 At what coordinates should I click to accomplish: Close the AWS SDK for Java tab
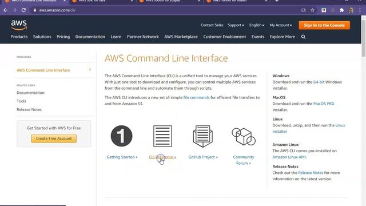coord(132,1)
